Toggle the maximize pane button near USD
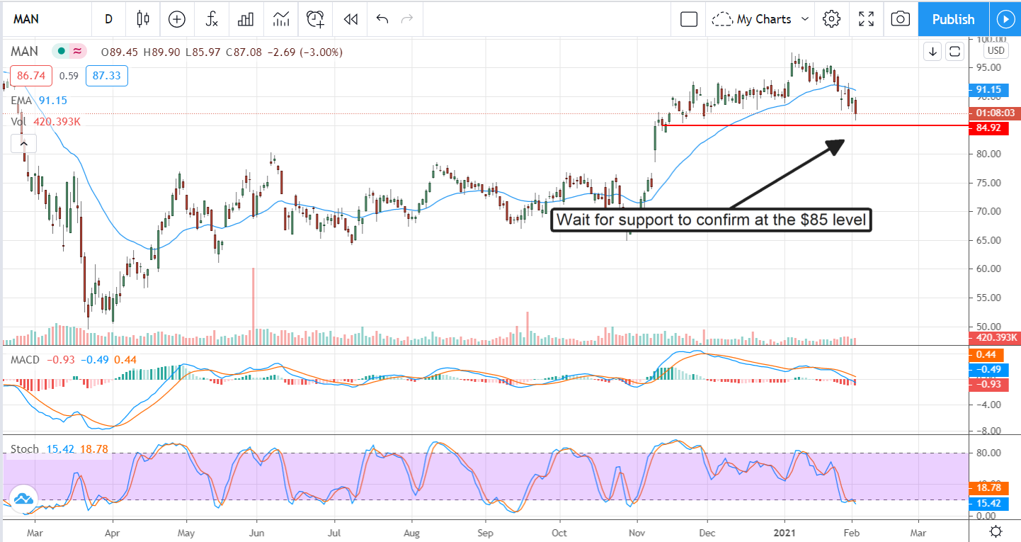The image size is (1021, 542). point(954,51)
